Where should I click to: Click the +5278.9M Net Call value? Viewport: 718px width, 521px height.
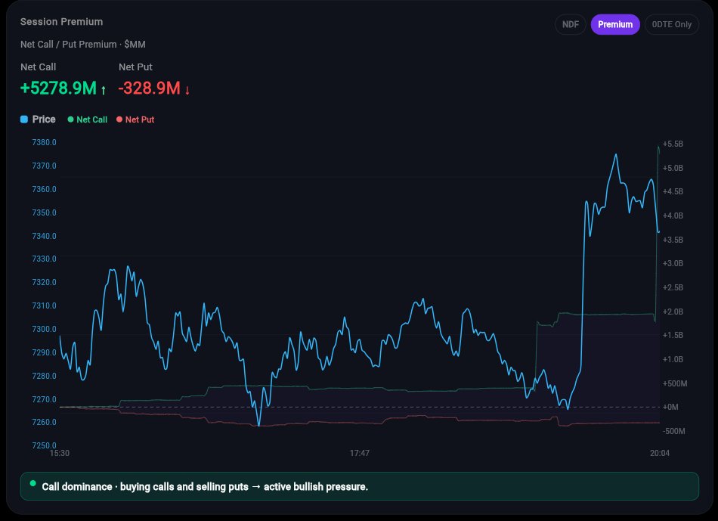[59, 88]
